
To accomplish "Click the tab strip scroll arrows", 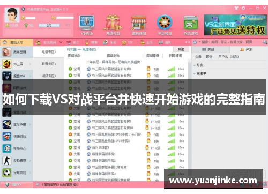I will [188, 42].
